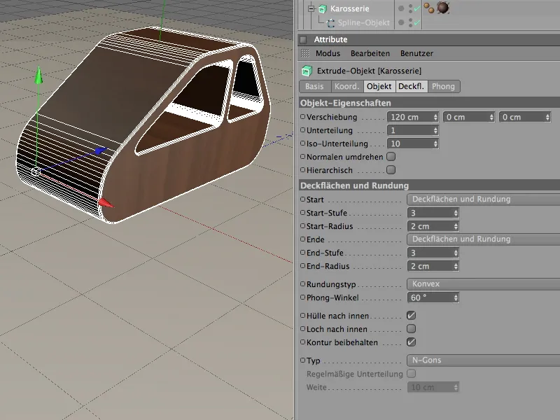The image size is (560, 420).
Task: Click the blue Z-axis handle
Action: point(100,150)
